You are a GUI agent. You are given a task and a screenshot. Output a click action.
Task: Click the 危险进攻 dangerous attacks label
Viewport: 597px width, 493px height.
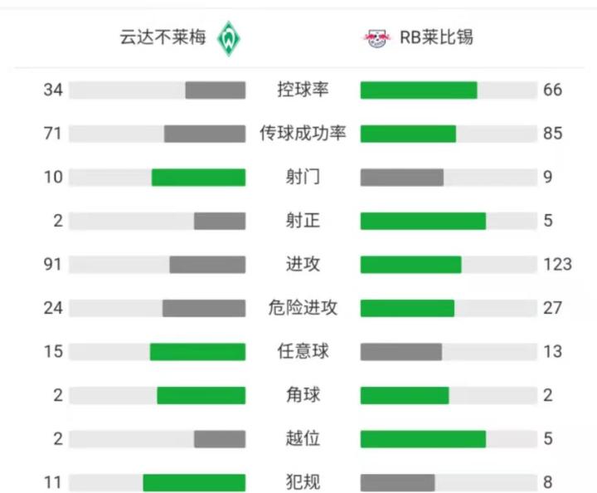[x=303, y=308]
